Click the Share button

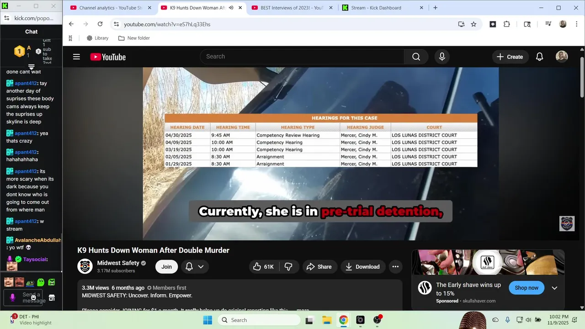click(319, 267)
